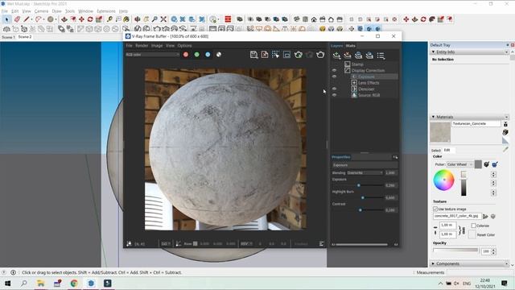Open Options menu in V-Ray Frame Buffer
Viewport: 515px width, 290px height.
[184, 46]
